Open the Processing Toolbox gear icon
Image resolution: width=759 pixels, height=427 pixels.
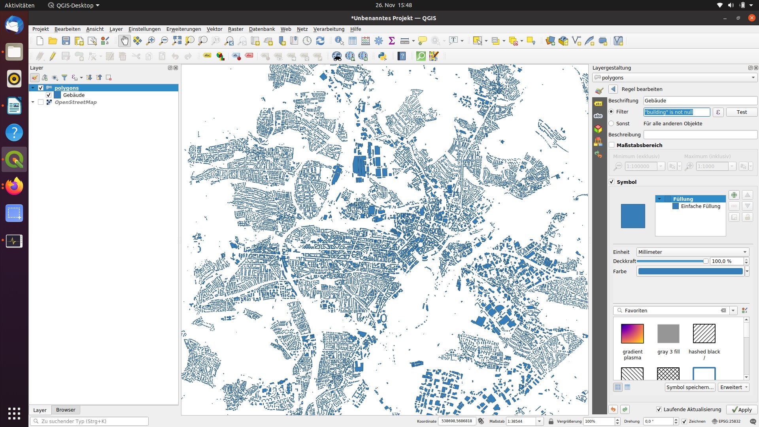[x=379, y=41]
